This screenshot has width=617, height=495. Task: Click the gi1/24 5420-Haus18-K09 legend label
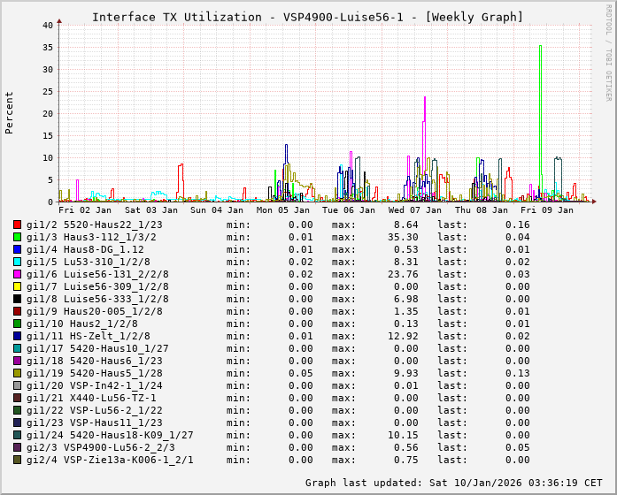point(110,435)
